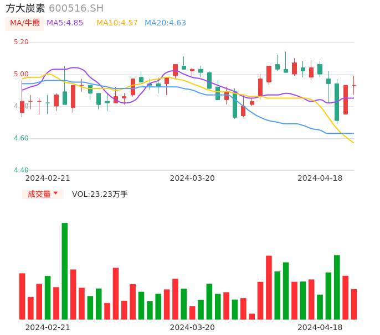The width and height of the screenshot is (380, 335).
Task: Click the 4.60 price axis label
Action: (x=21, y=138)
